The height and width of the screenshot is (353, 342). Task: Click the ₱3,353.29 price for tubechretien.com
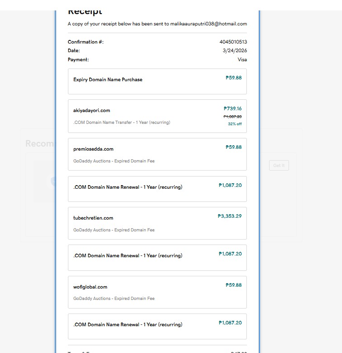[x=230, y=216]
